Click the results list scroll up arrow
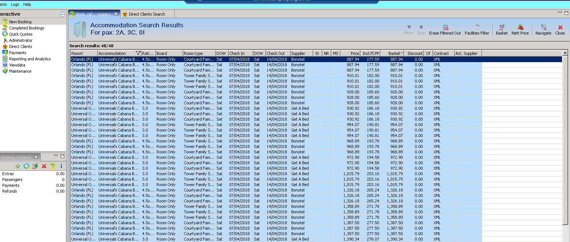Image resolution: width=570 pixels, height=242 pixels. 565,53
